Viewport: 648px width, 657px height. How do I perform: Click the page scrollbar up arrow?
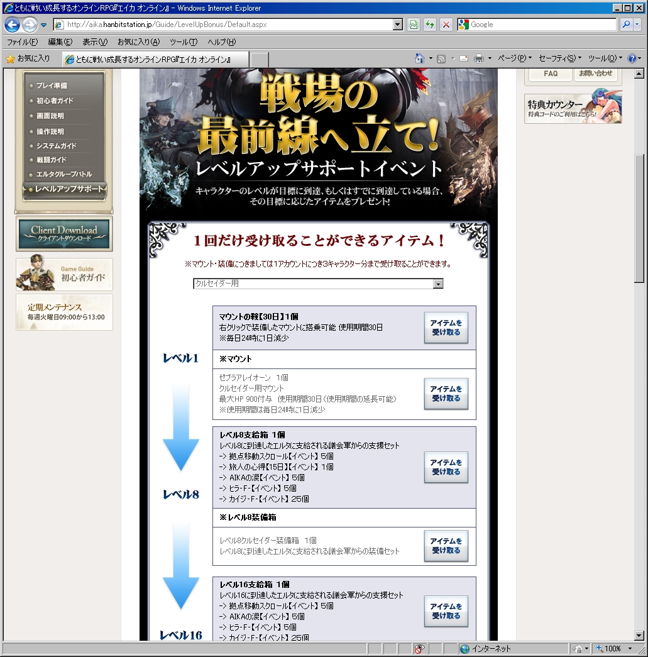[639, 74]
